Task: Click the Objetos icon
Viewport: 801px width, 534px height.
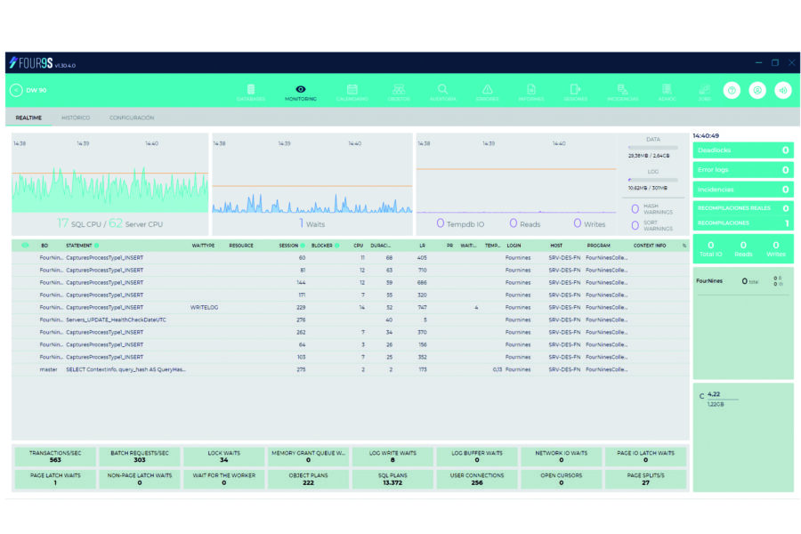Action: (x=397, y=92)
